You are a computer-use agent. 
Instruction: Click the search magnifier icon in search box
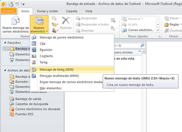click(142, 46)
